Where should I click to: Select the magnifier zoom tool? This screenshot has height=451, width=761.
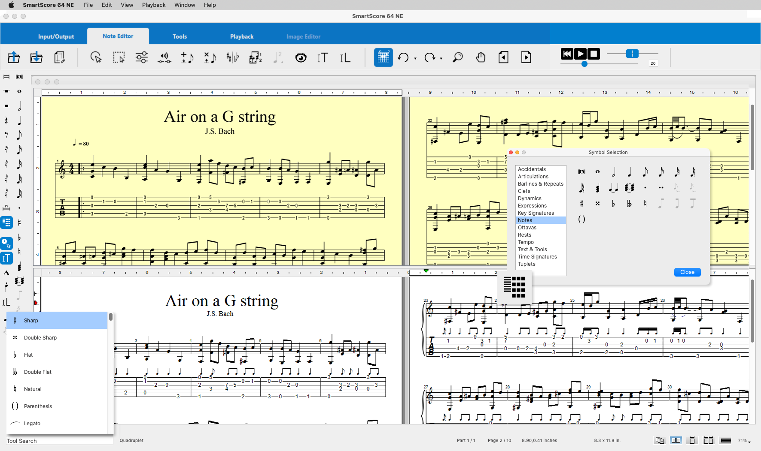click(x=458, y=57)
